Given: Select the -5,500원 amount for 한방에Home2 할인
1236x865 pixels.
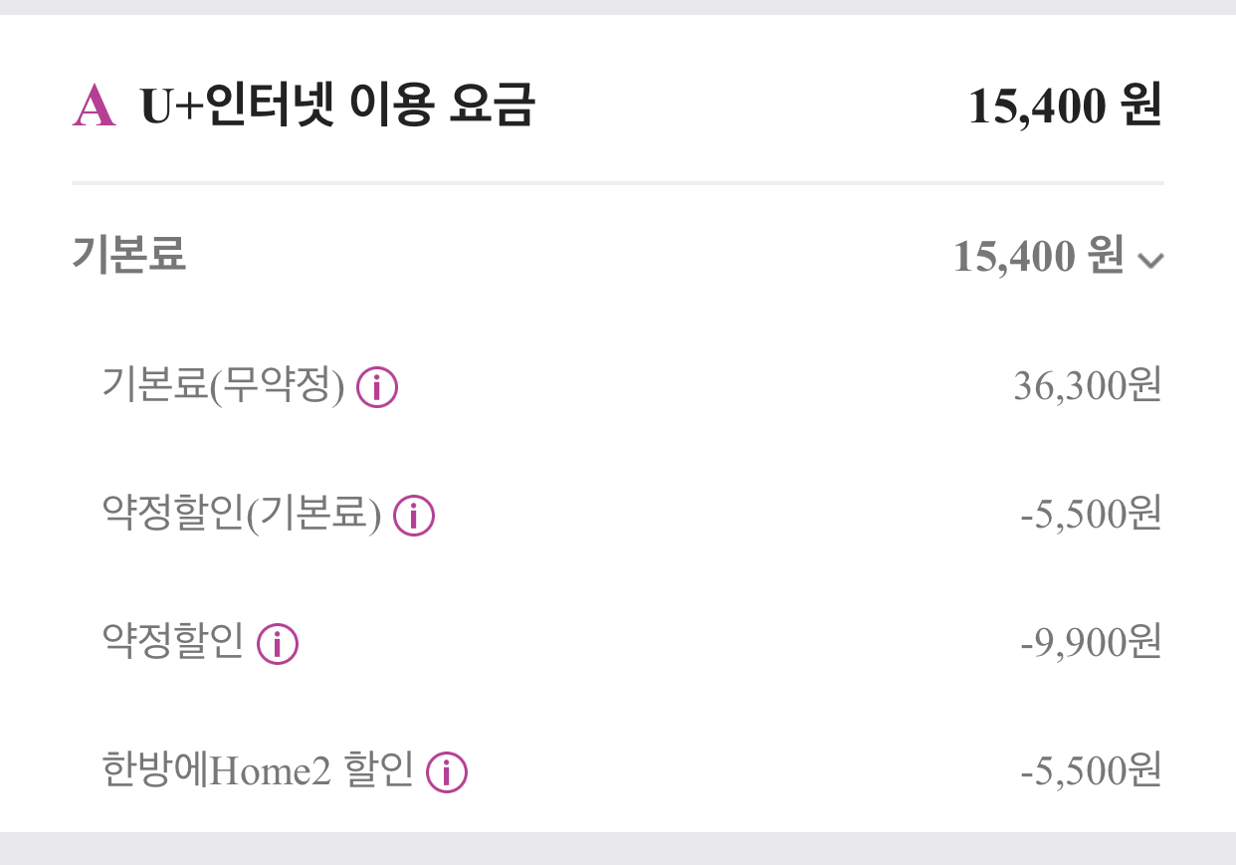Looking at the screenshot, I should pos(1091,771).
